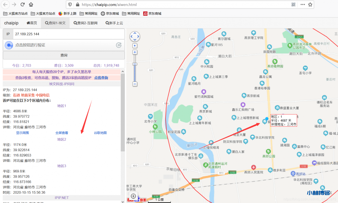The height and width of the screenshot is (203, 338).
Task: Open 常用网址 bookmarks folder
Action: [88, 13]
